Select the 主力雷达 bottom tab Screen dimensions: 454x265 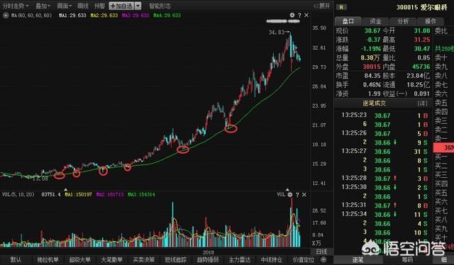pos(239,260)
